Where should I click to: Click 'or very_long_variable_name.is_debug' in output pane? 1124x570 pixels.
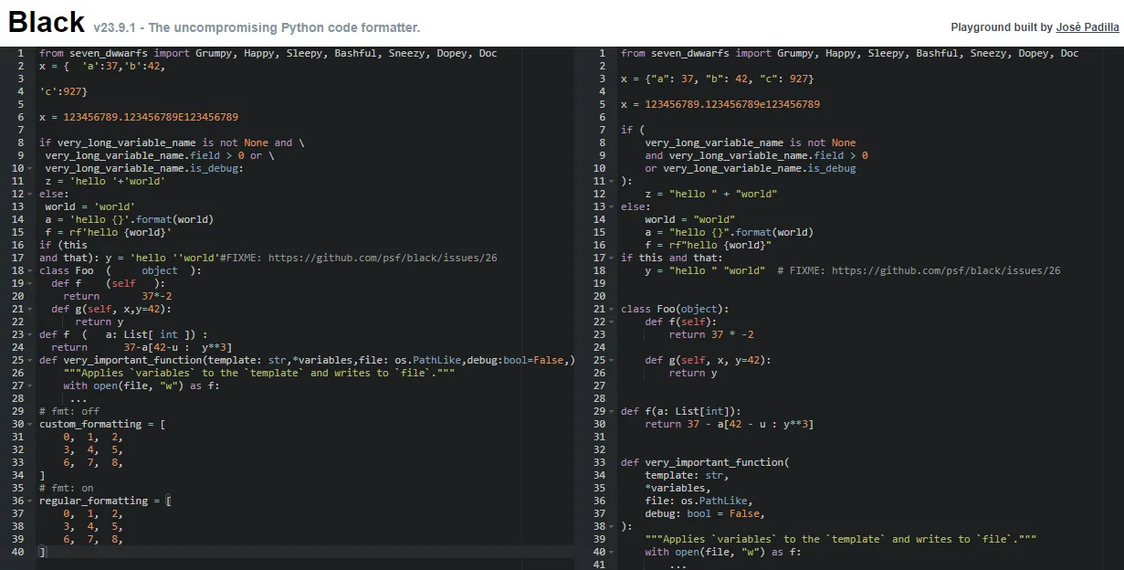[x=751, y=168]
